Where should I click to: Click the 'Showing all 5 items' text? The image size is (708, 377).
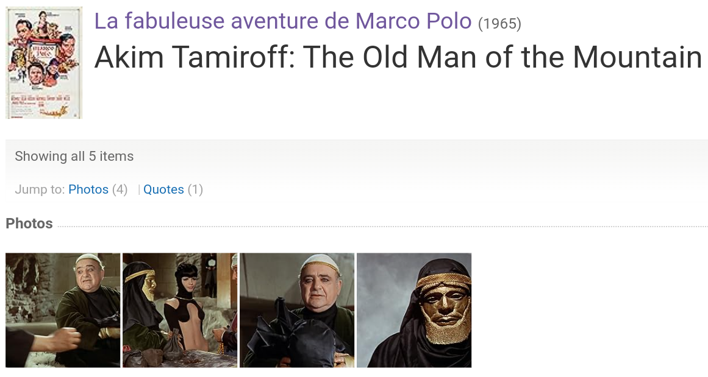[x=74, y=157]
